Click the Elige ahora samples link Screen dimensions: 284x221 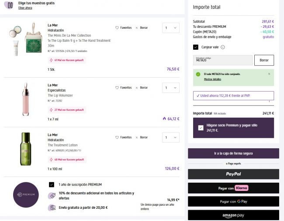click(x=25, y=8)
